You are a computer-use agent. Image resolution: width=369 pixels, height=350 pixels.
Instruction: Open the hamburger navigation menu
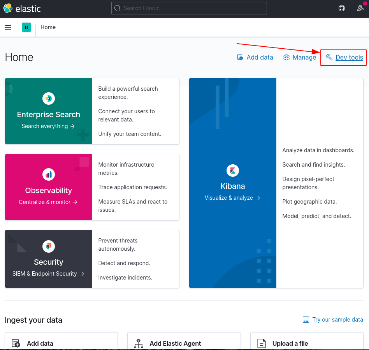(x=8, y=27)
